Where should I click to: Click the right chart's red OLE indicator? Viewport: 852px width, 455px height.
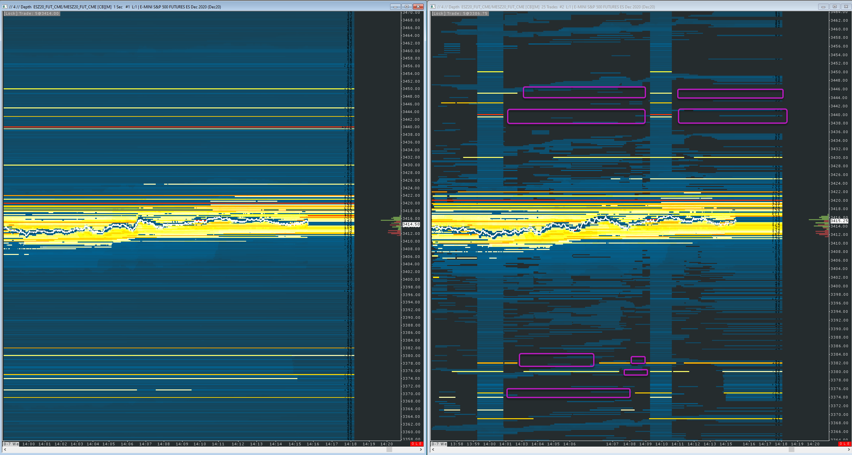(x=845, y=444)
